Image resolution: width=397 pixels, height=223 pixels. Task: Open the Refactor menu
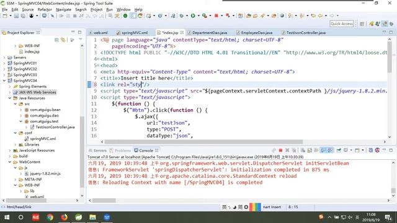[x=45, y=9]
